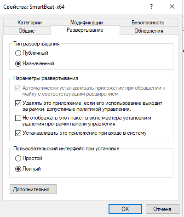Viewport: 184px width, 217px height.
Task: Cancel with the Отмена button
Action: pyautogui.click(x=162, y=209)
